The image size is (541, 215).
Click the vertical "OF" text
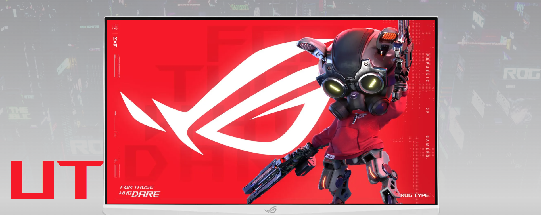(x=427, y=110)
